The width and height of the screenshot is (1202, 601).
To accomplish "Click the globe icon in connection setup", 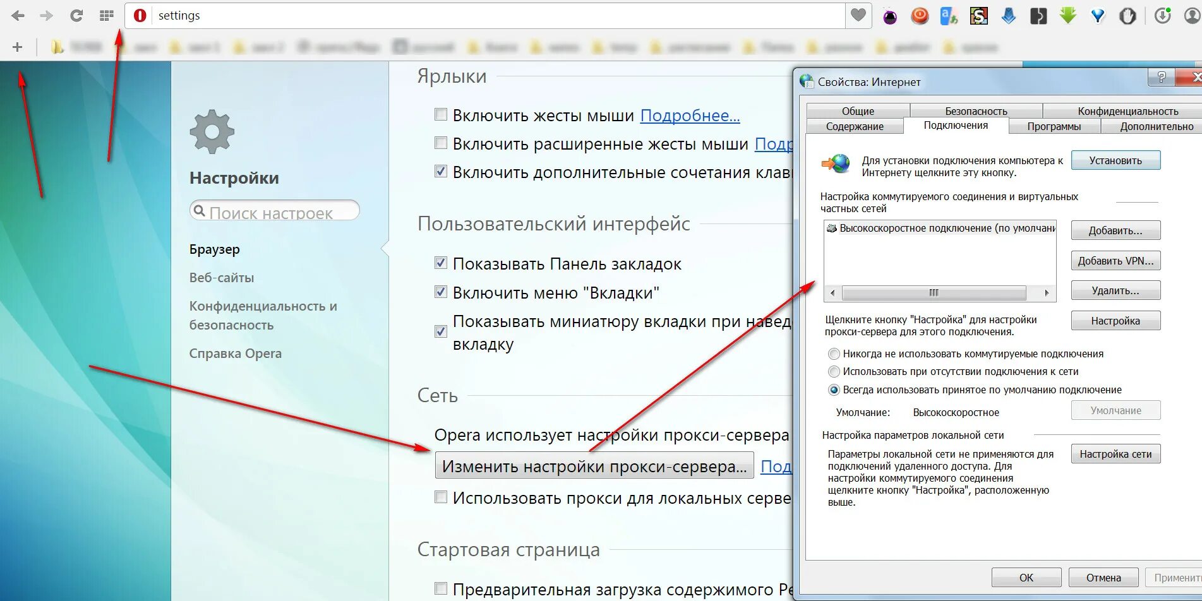I will coord(836,164).
